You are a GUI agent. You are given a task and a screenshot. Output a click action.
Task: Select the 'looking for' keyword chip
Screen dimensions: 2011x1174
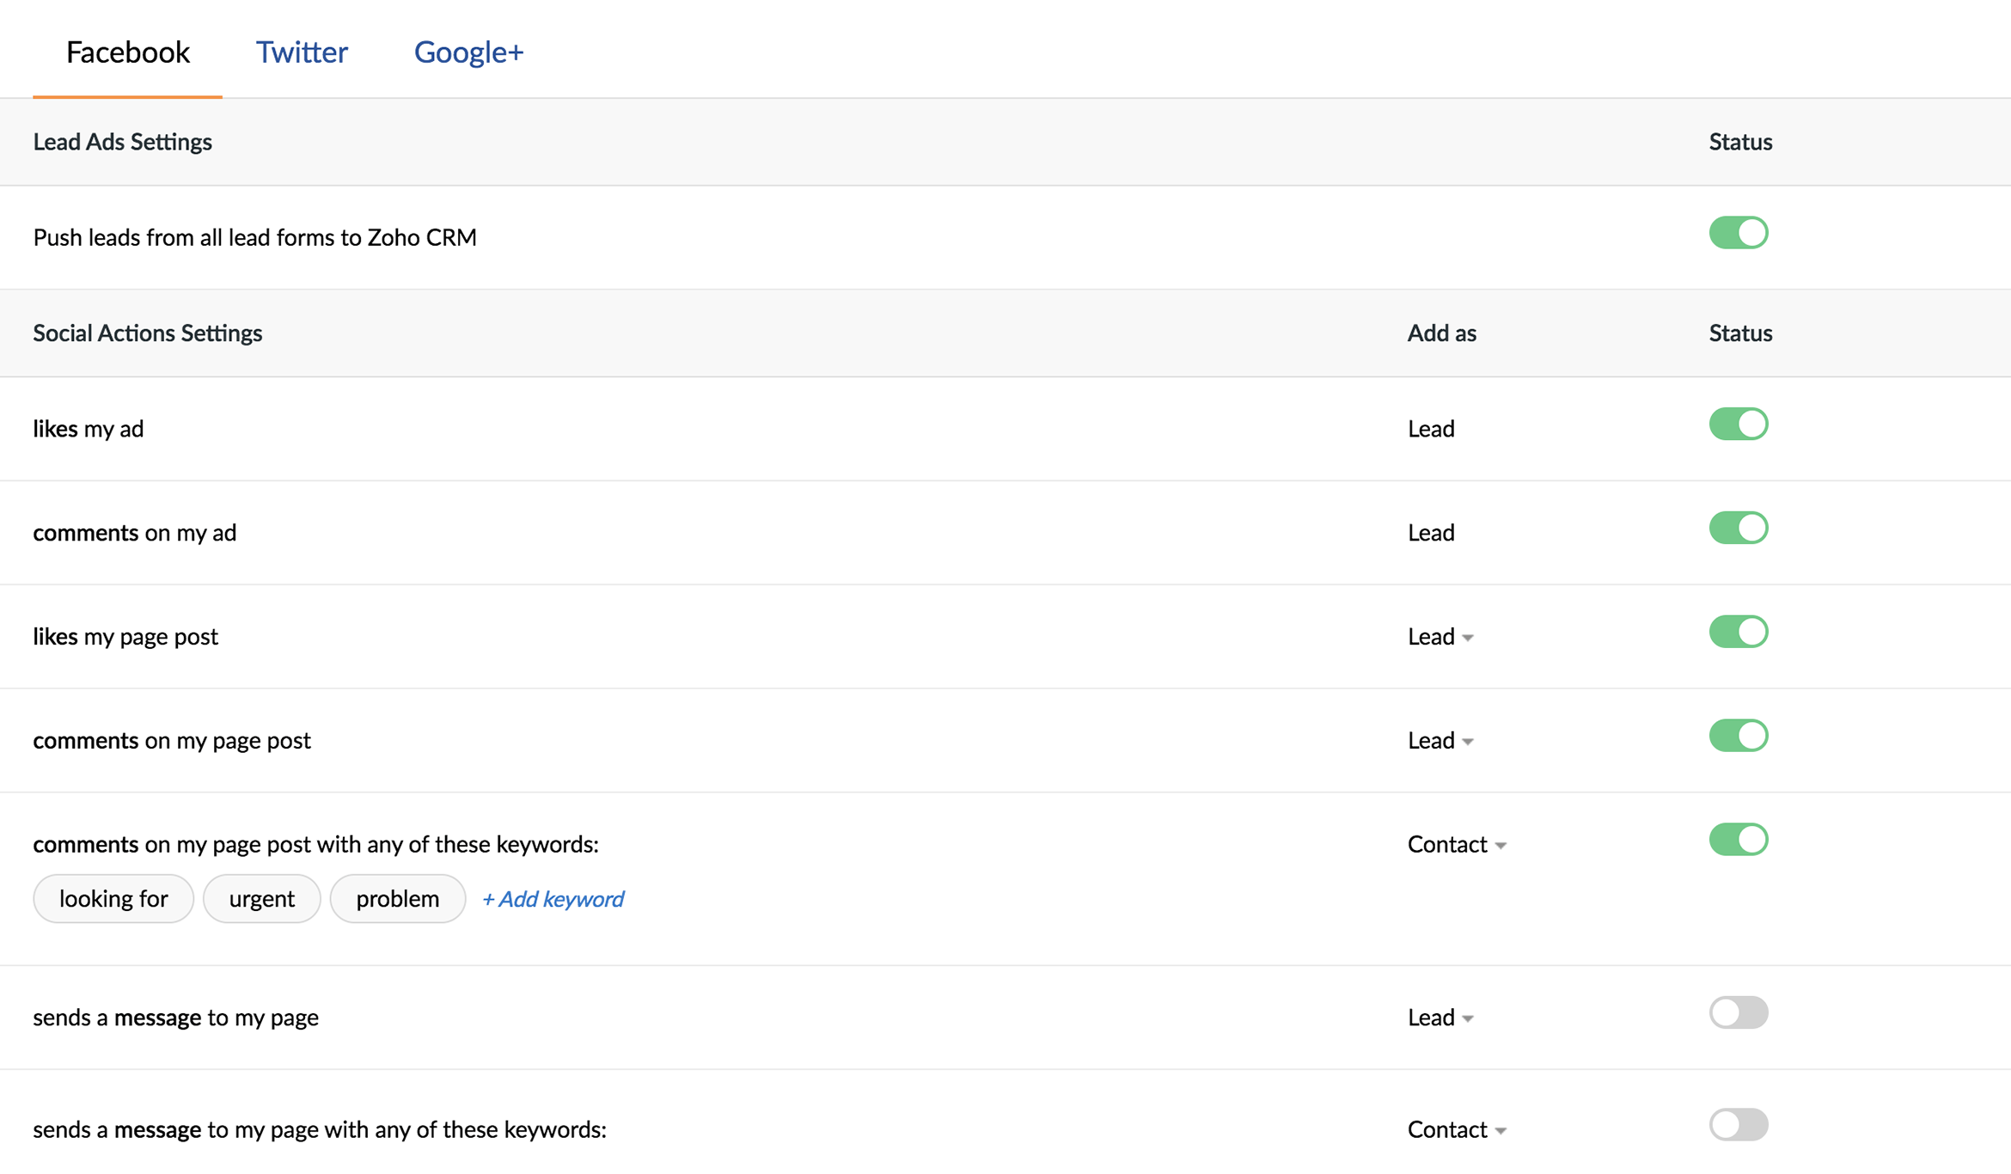click(x=113, y=899)
